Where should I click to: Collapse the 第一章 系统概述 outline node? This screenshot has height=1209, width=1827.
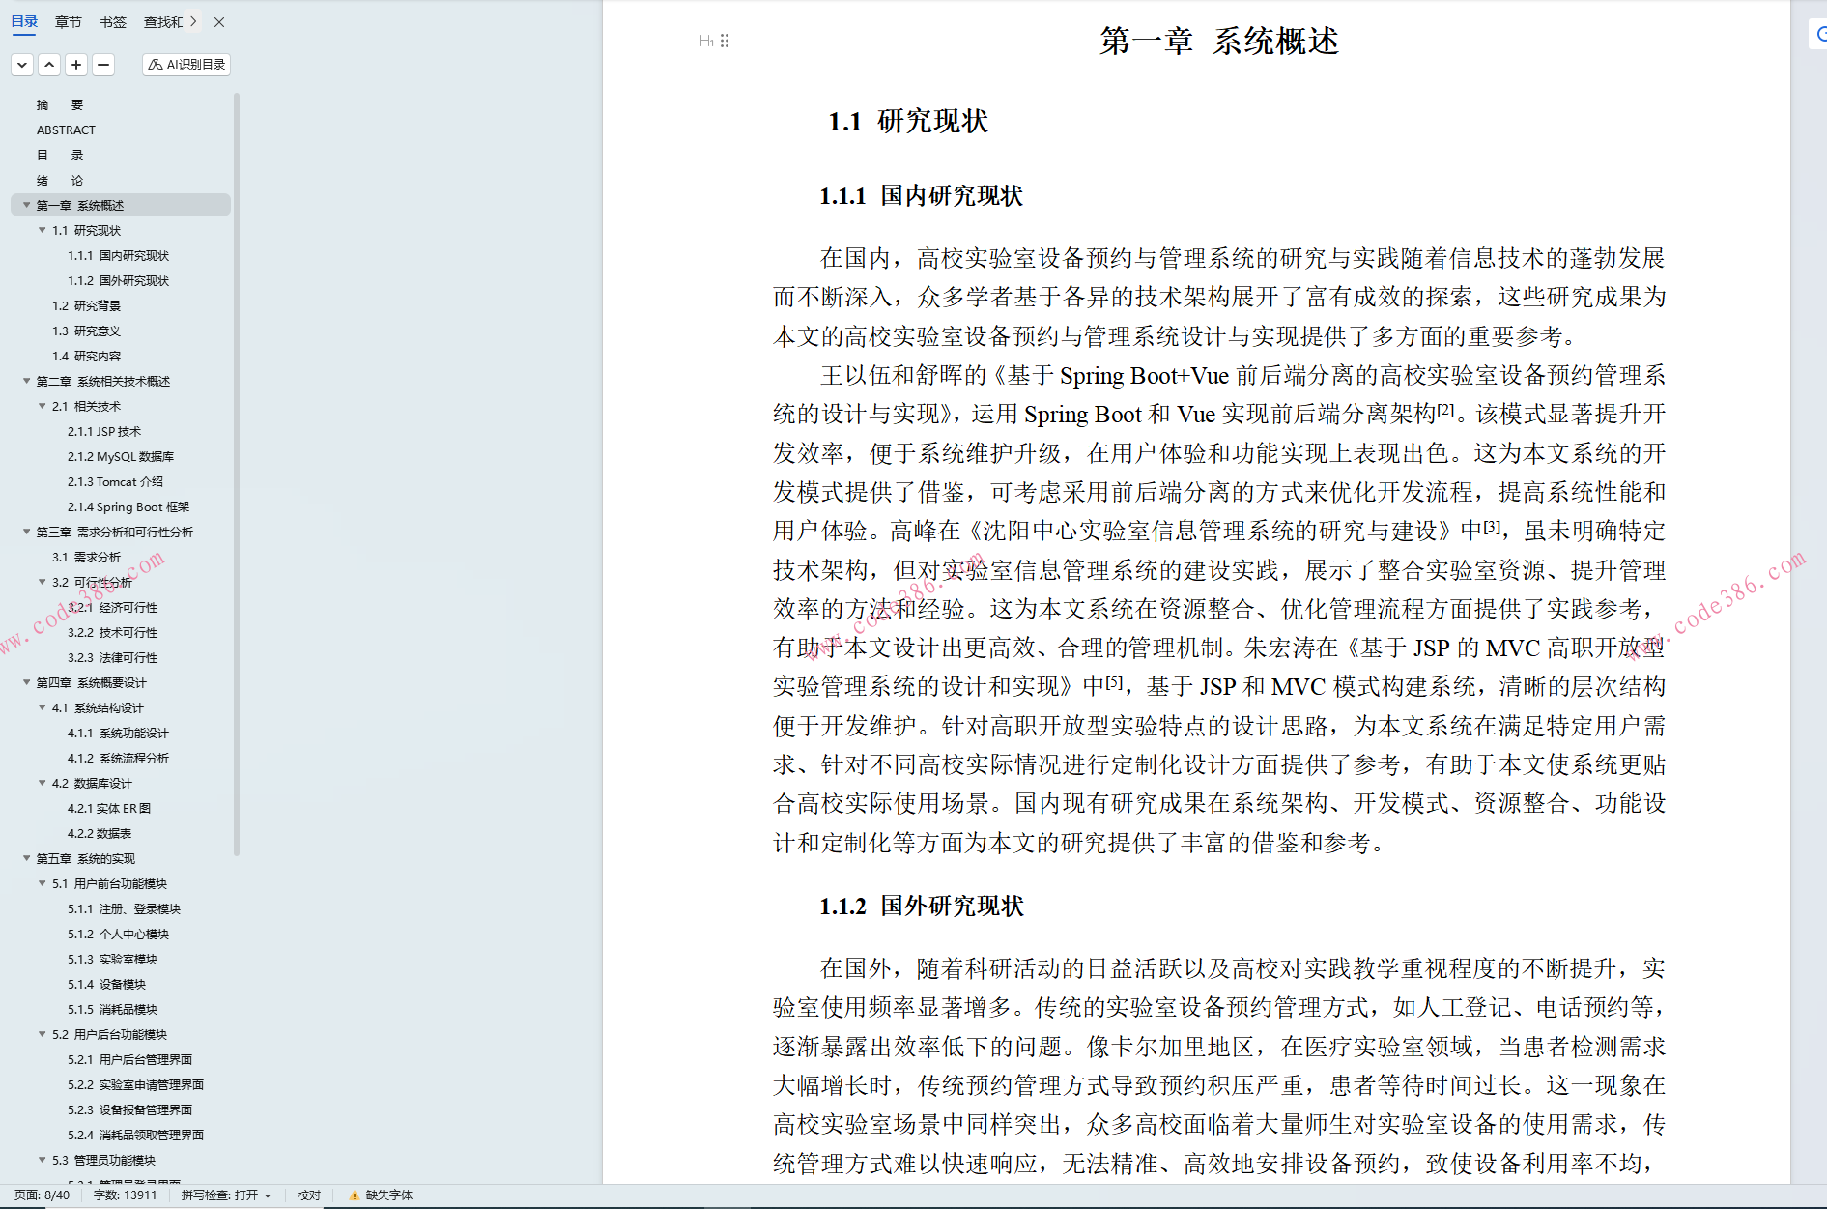click(27, 205)
